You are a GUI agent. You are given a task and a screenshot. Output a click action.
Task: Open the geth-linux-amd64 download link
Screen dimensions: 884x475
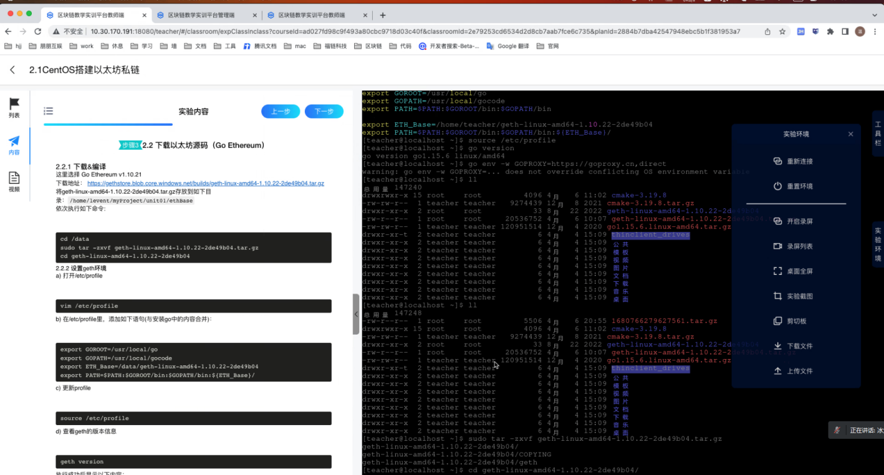pyautogui.click(x=205, y=183)
